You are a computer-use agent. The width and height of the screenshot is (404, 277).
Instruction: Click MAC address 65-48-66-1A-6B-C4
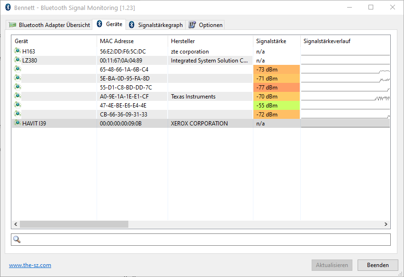tap(124, 70)
